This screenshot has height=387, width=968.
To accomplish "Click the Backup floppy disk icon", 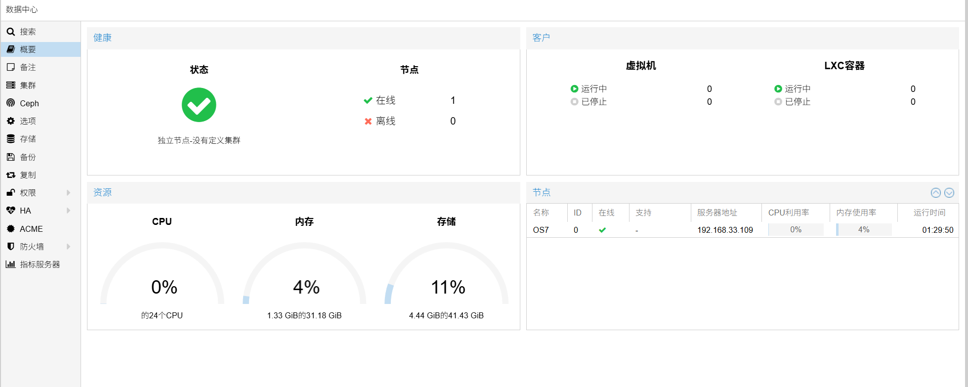I will point(10,157).
